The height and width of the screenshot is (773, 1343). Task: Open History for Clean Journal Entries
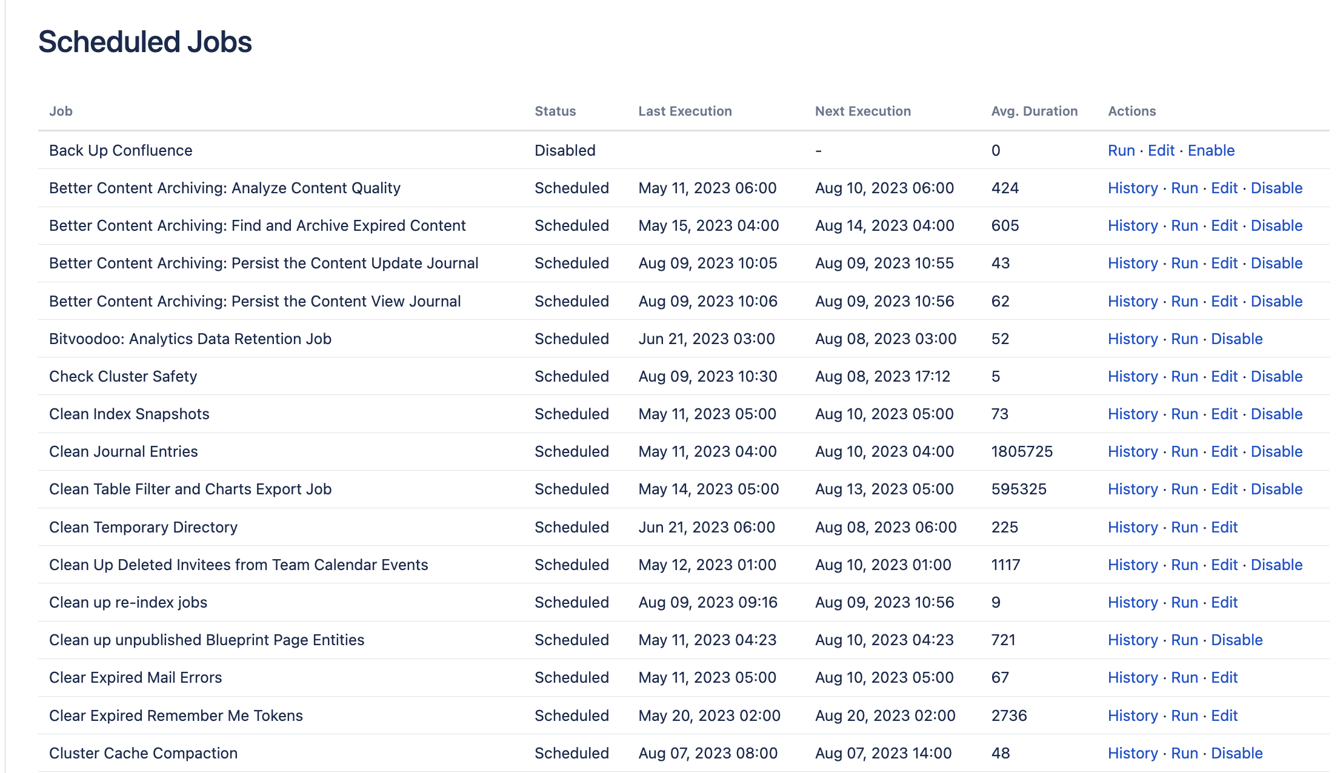click(x=1133, y=451)
